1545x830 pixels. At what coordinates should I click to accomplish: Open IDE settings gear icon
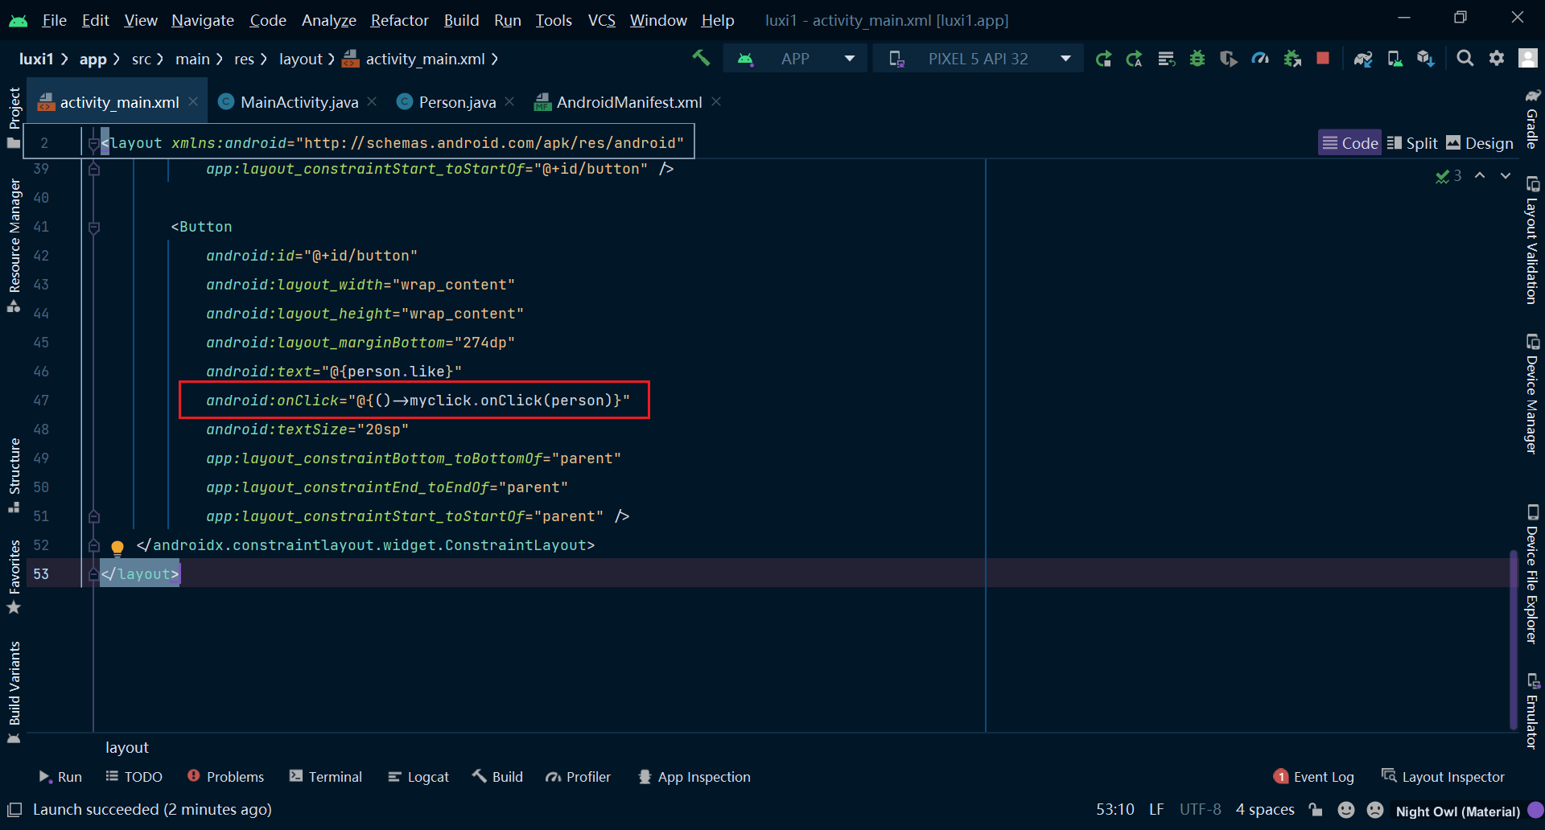pos(1497,58)
